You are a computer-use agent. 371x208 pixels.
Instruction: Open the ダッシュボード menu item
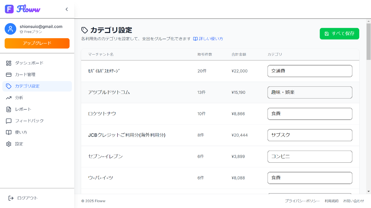[x=29, y=63]
